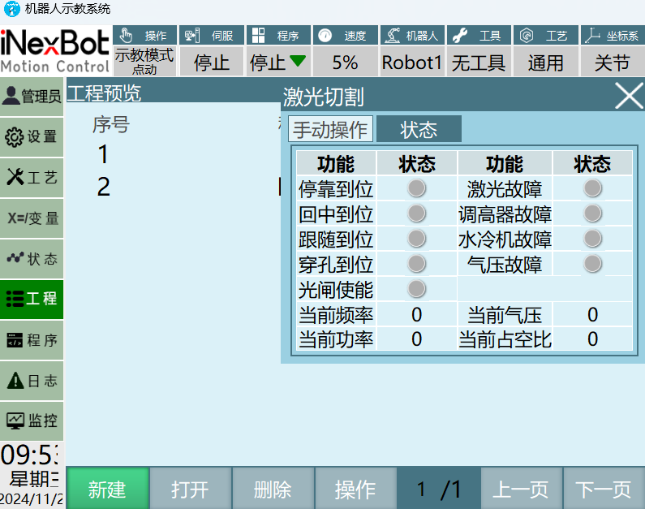Screen dimensions: 645x509
Task: Show the 状态 status page
Action: tap(32, 259)
